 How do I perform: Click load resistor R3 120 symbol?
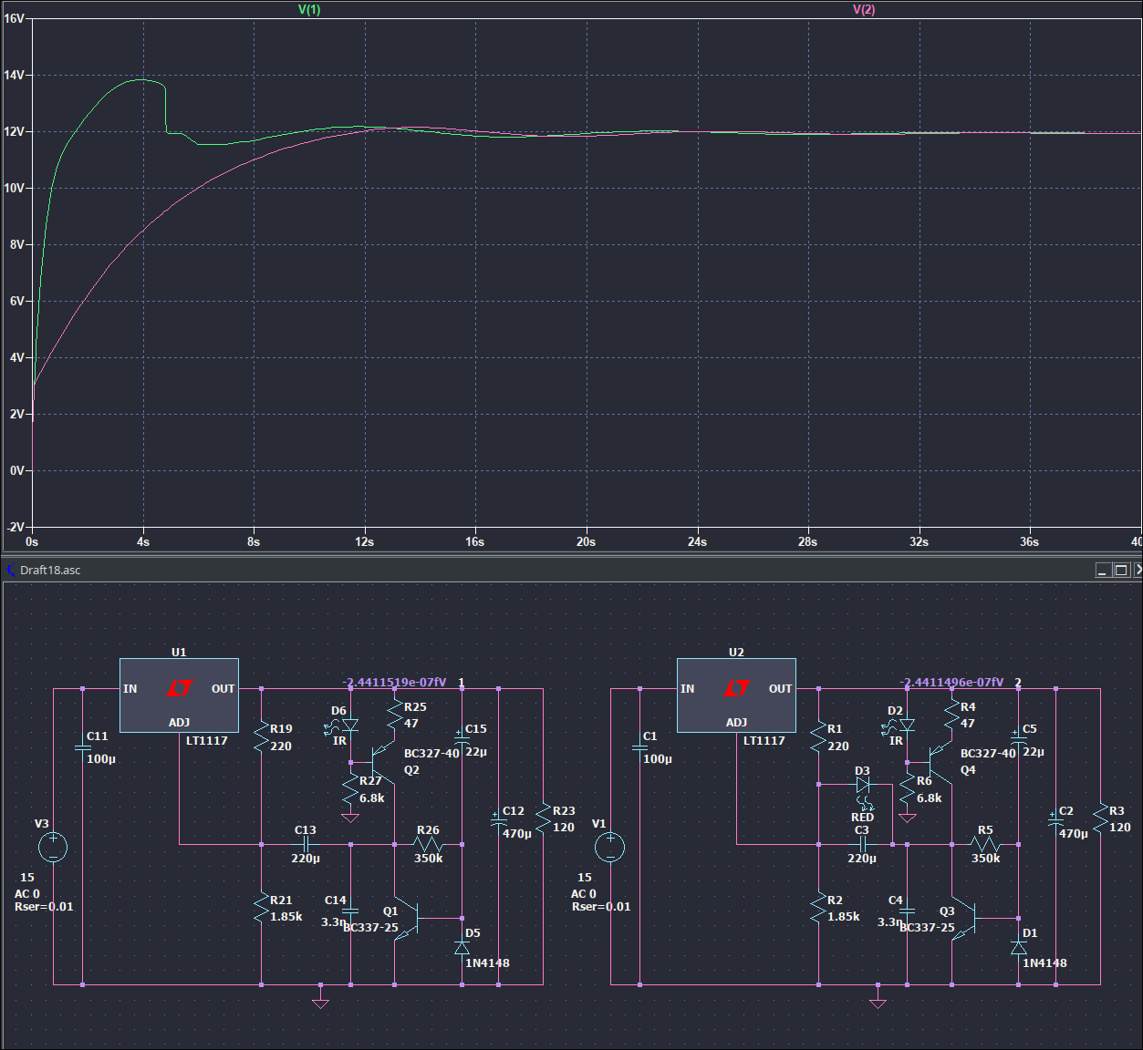[x=1100, y=818]
